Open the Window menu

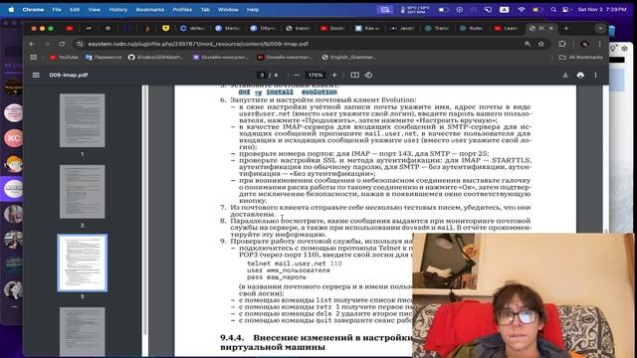[228, 9]
